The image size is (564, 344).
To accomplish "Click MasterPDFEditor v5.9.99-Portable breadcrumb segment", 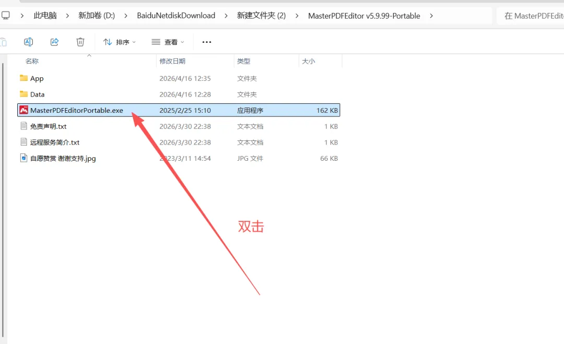I will (364, 16).
